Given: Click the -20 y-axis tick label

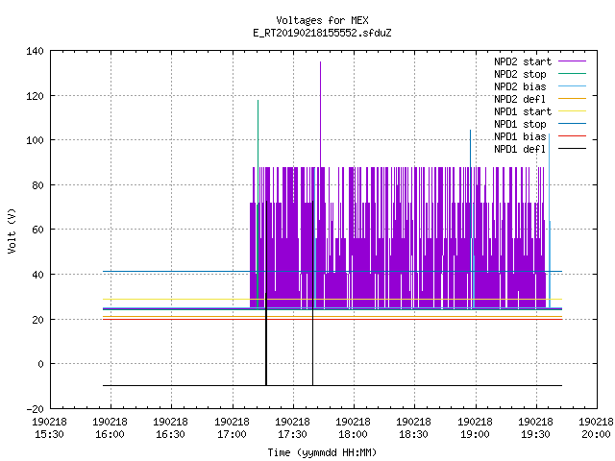Looking at the screenshot, I should 35,409.
